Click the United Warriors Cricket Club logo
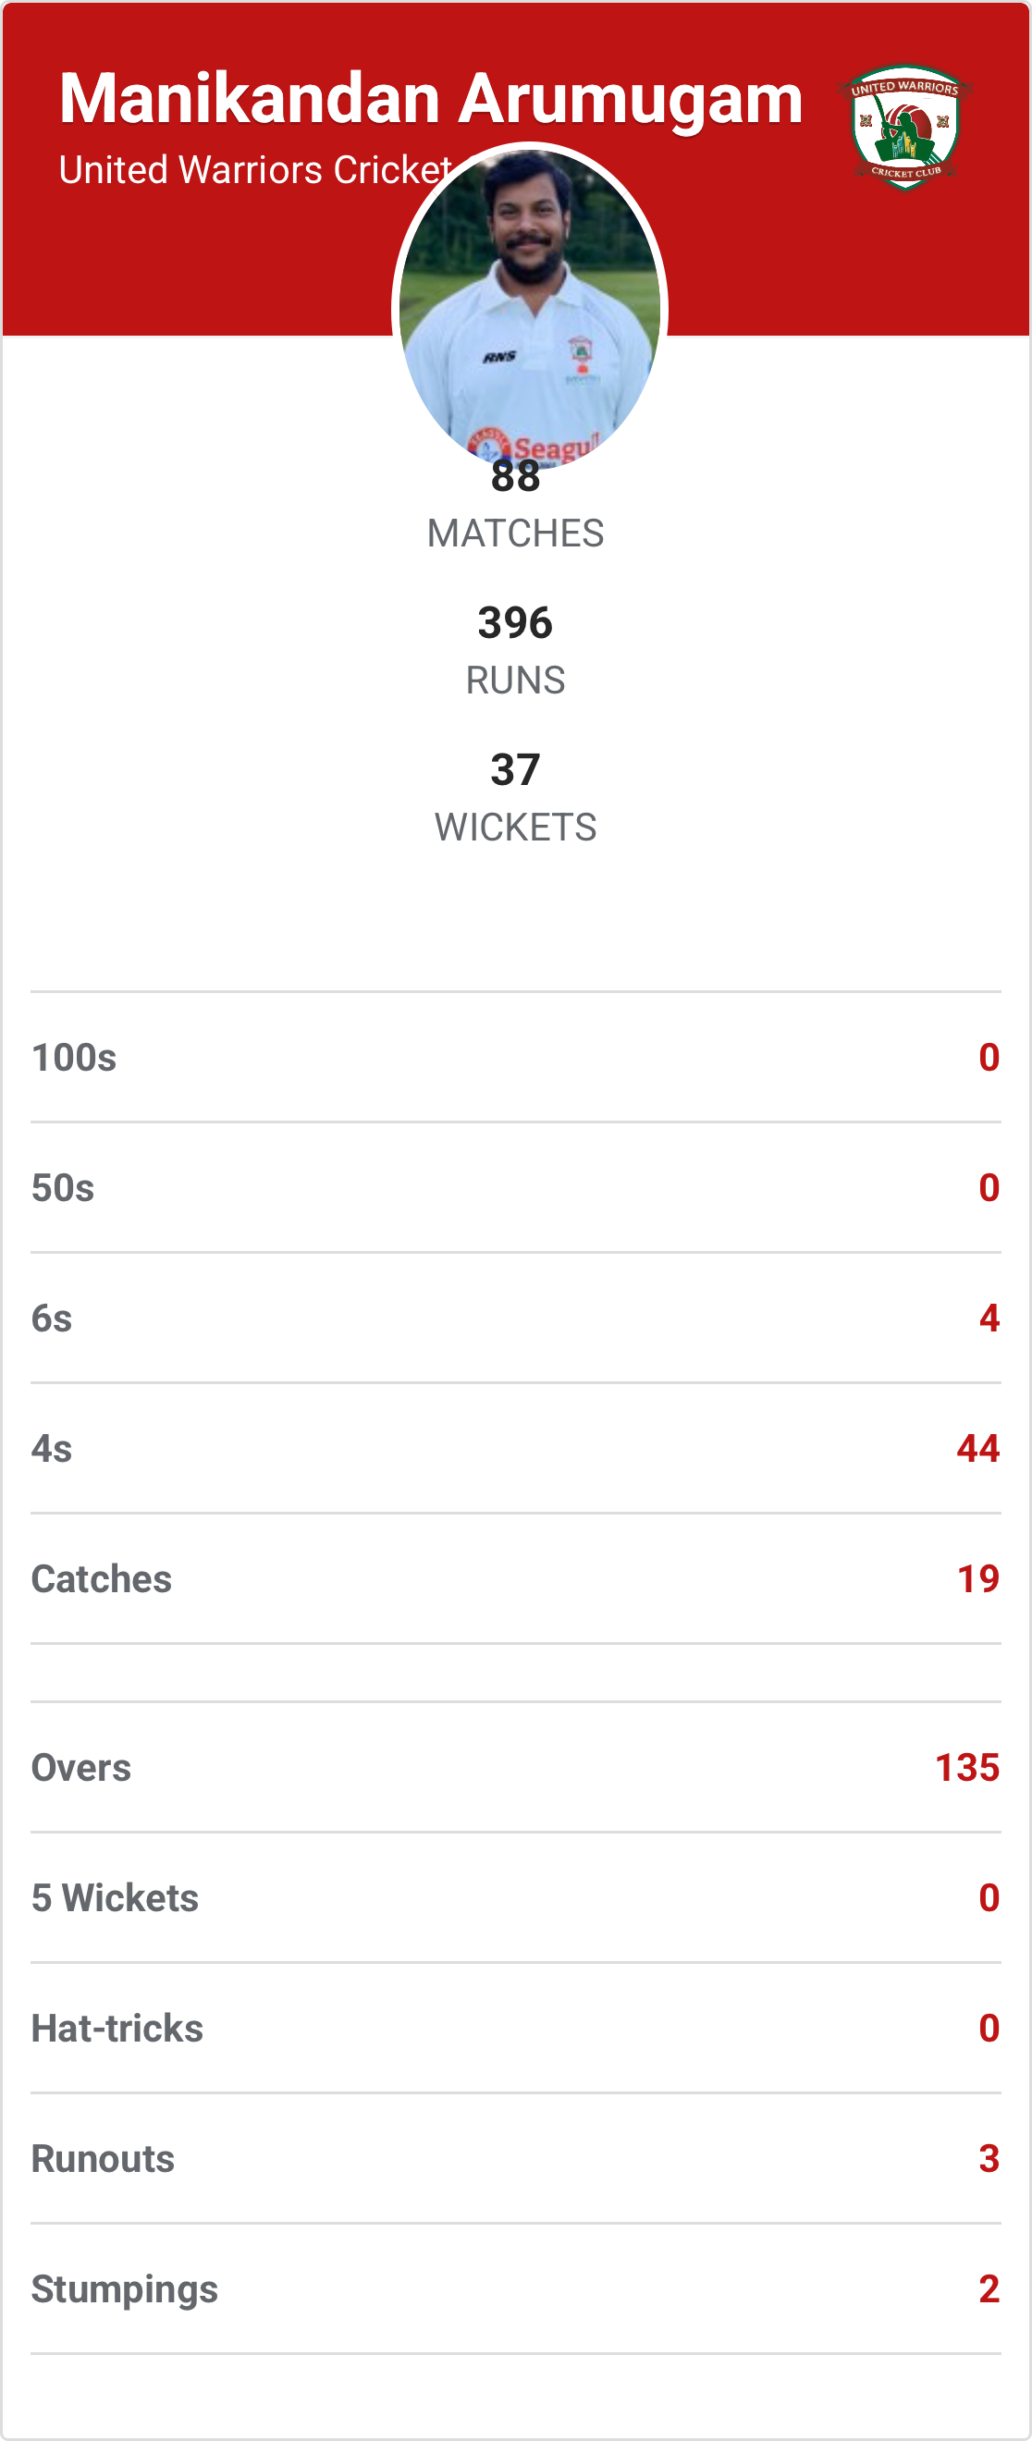Screen dimensions: 1032x2441 point(905,127)
